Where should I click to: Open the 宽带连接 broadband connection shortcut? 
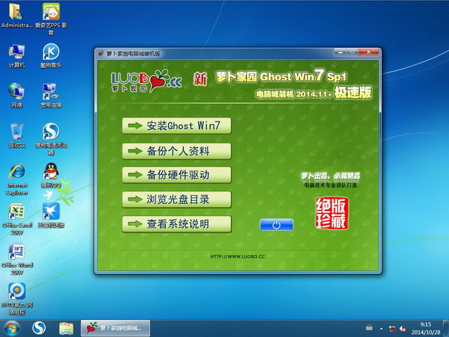coord(51,95)
